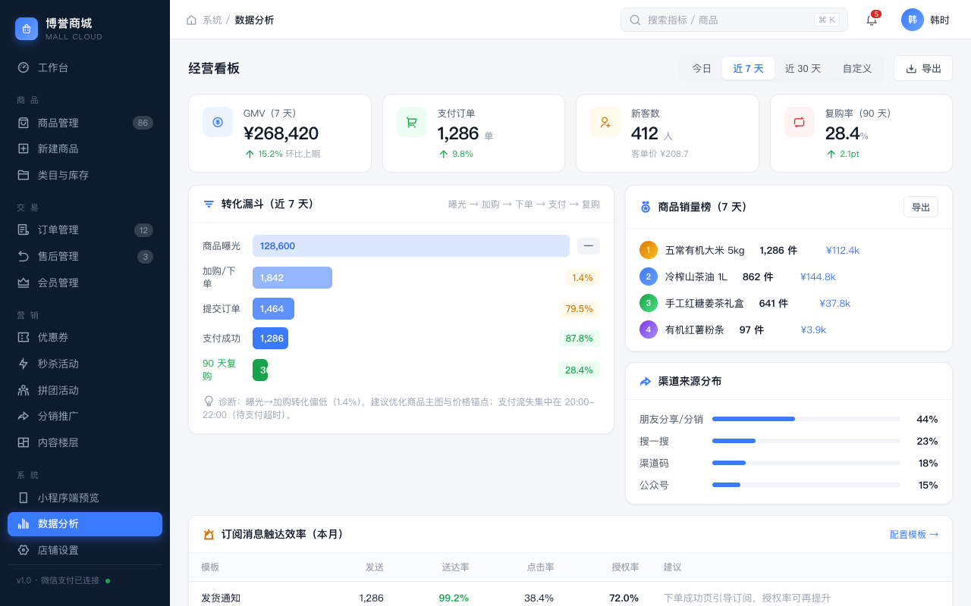Image resolution: width=971 pixels, height=606 pixels.
Task: Click the home icon in breadcrumb
Action: [191, 20]
